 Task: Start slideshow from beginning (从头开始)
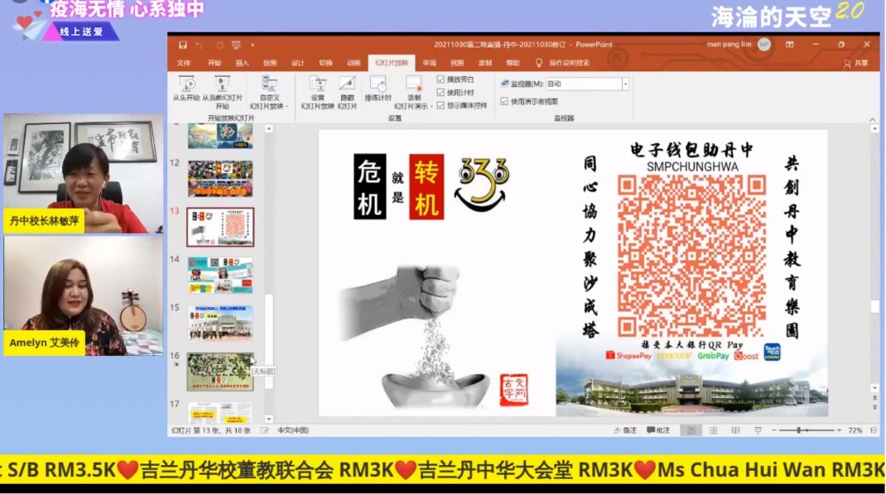(186, 89)
